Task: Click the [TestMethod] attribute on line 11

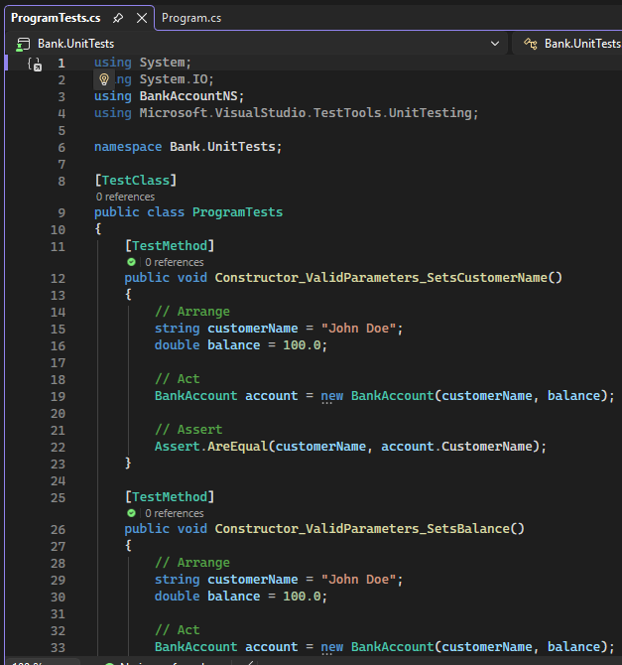Action: [x=170, y=245]
